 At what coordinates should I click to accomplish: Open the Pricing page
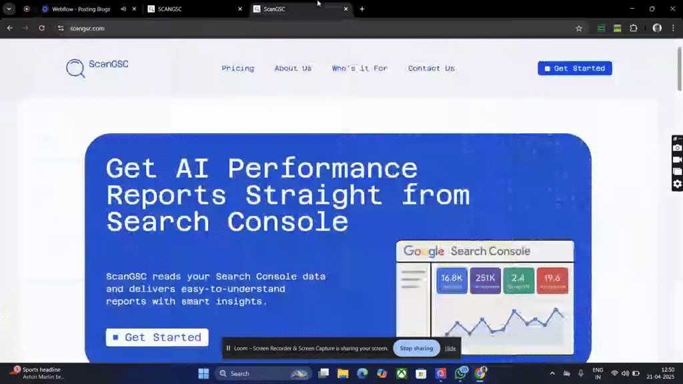[238, 69]
